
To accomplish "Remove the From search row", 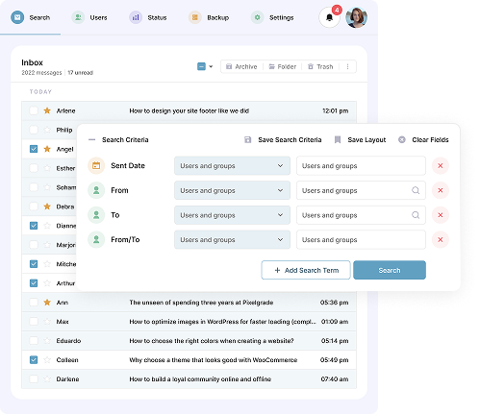I will (x=441, y=190).
